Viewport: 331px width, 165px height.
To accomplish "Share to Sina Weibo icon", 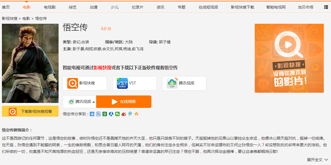I will (x=124, y=114).
